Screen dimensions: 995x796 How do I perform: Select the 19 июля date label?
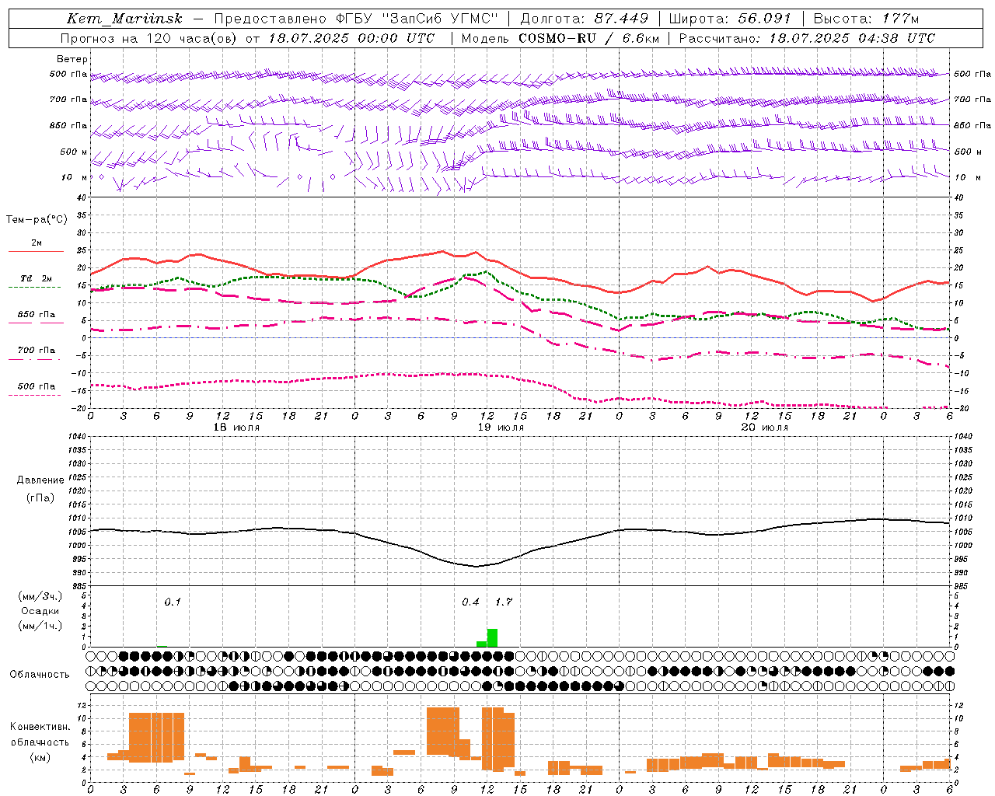(x=501, y=428)
